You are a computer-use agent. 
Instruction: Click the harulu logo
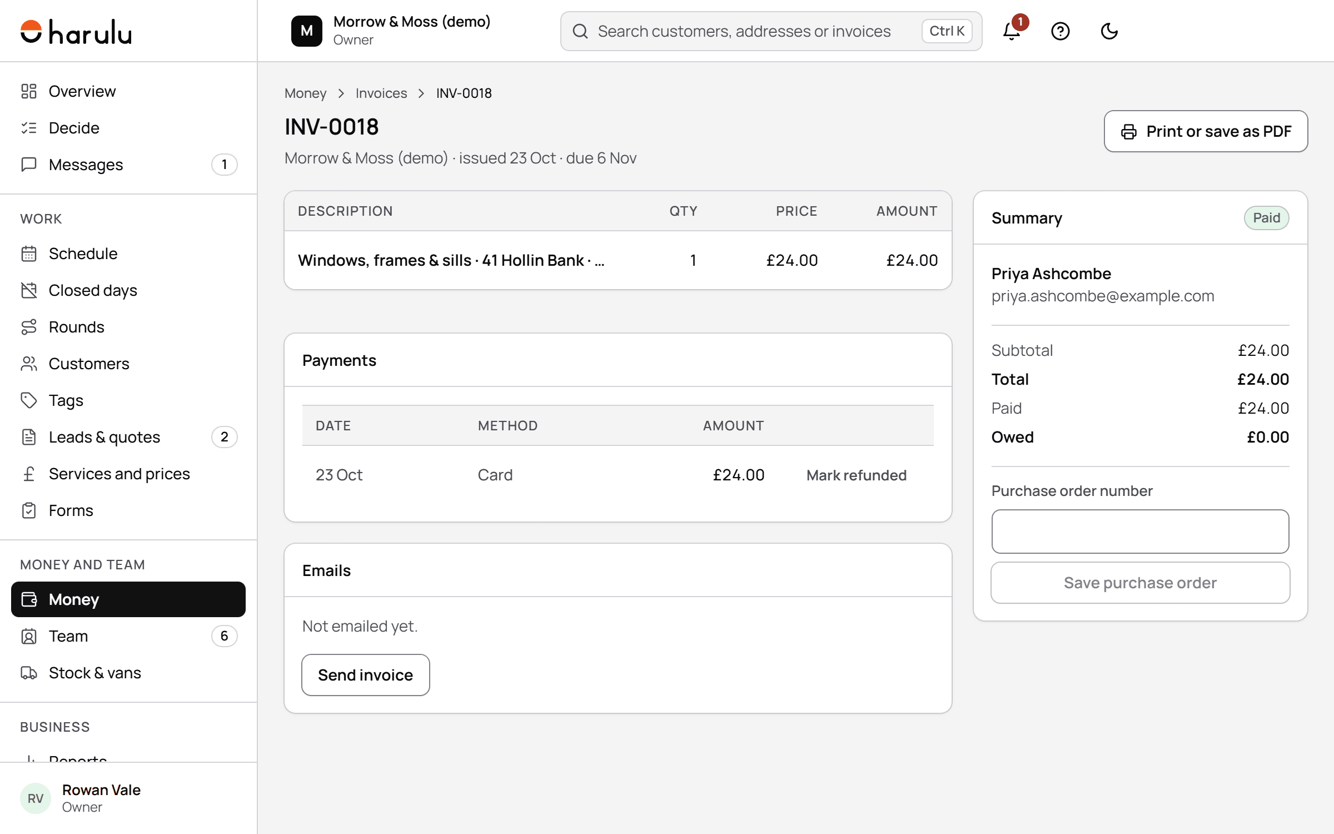pos(76,32)
